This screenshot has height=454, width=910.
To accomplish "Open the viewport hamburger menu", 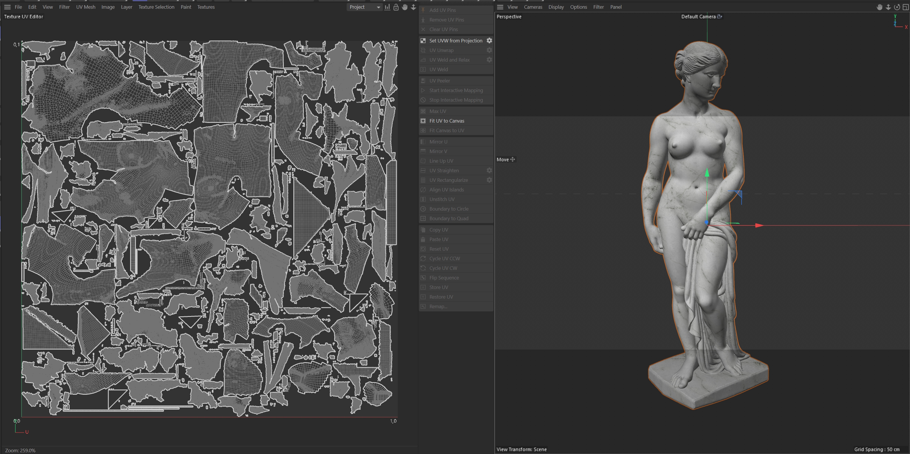I will click(x=500, y=7).
